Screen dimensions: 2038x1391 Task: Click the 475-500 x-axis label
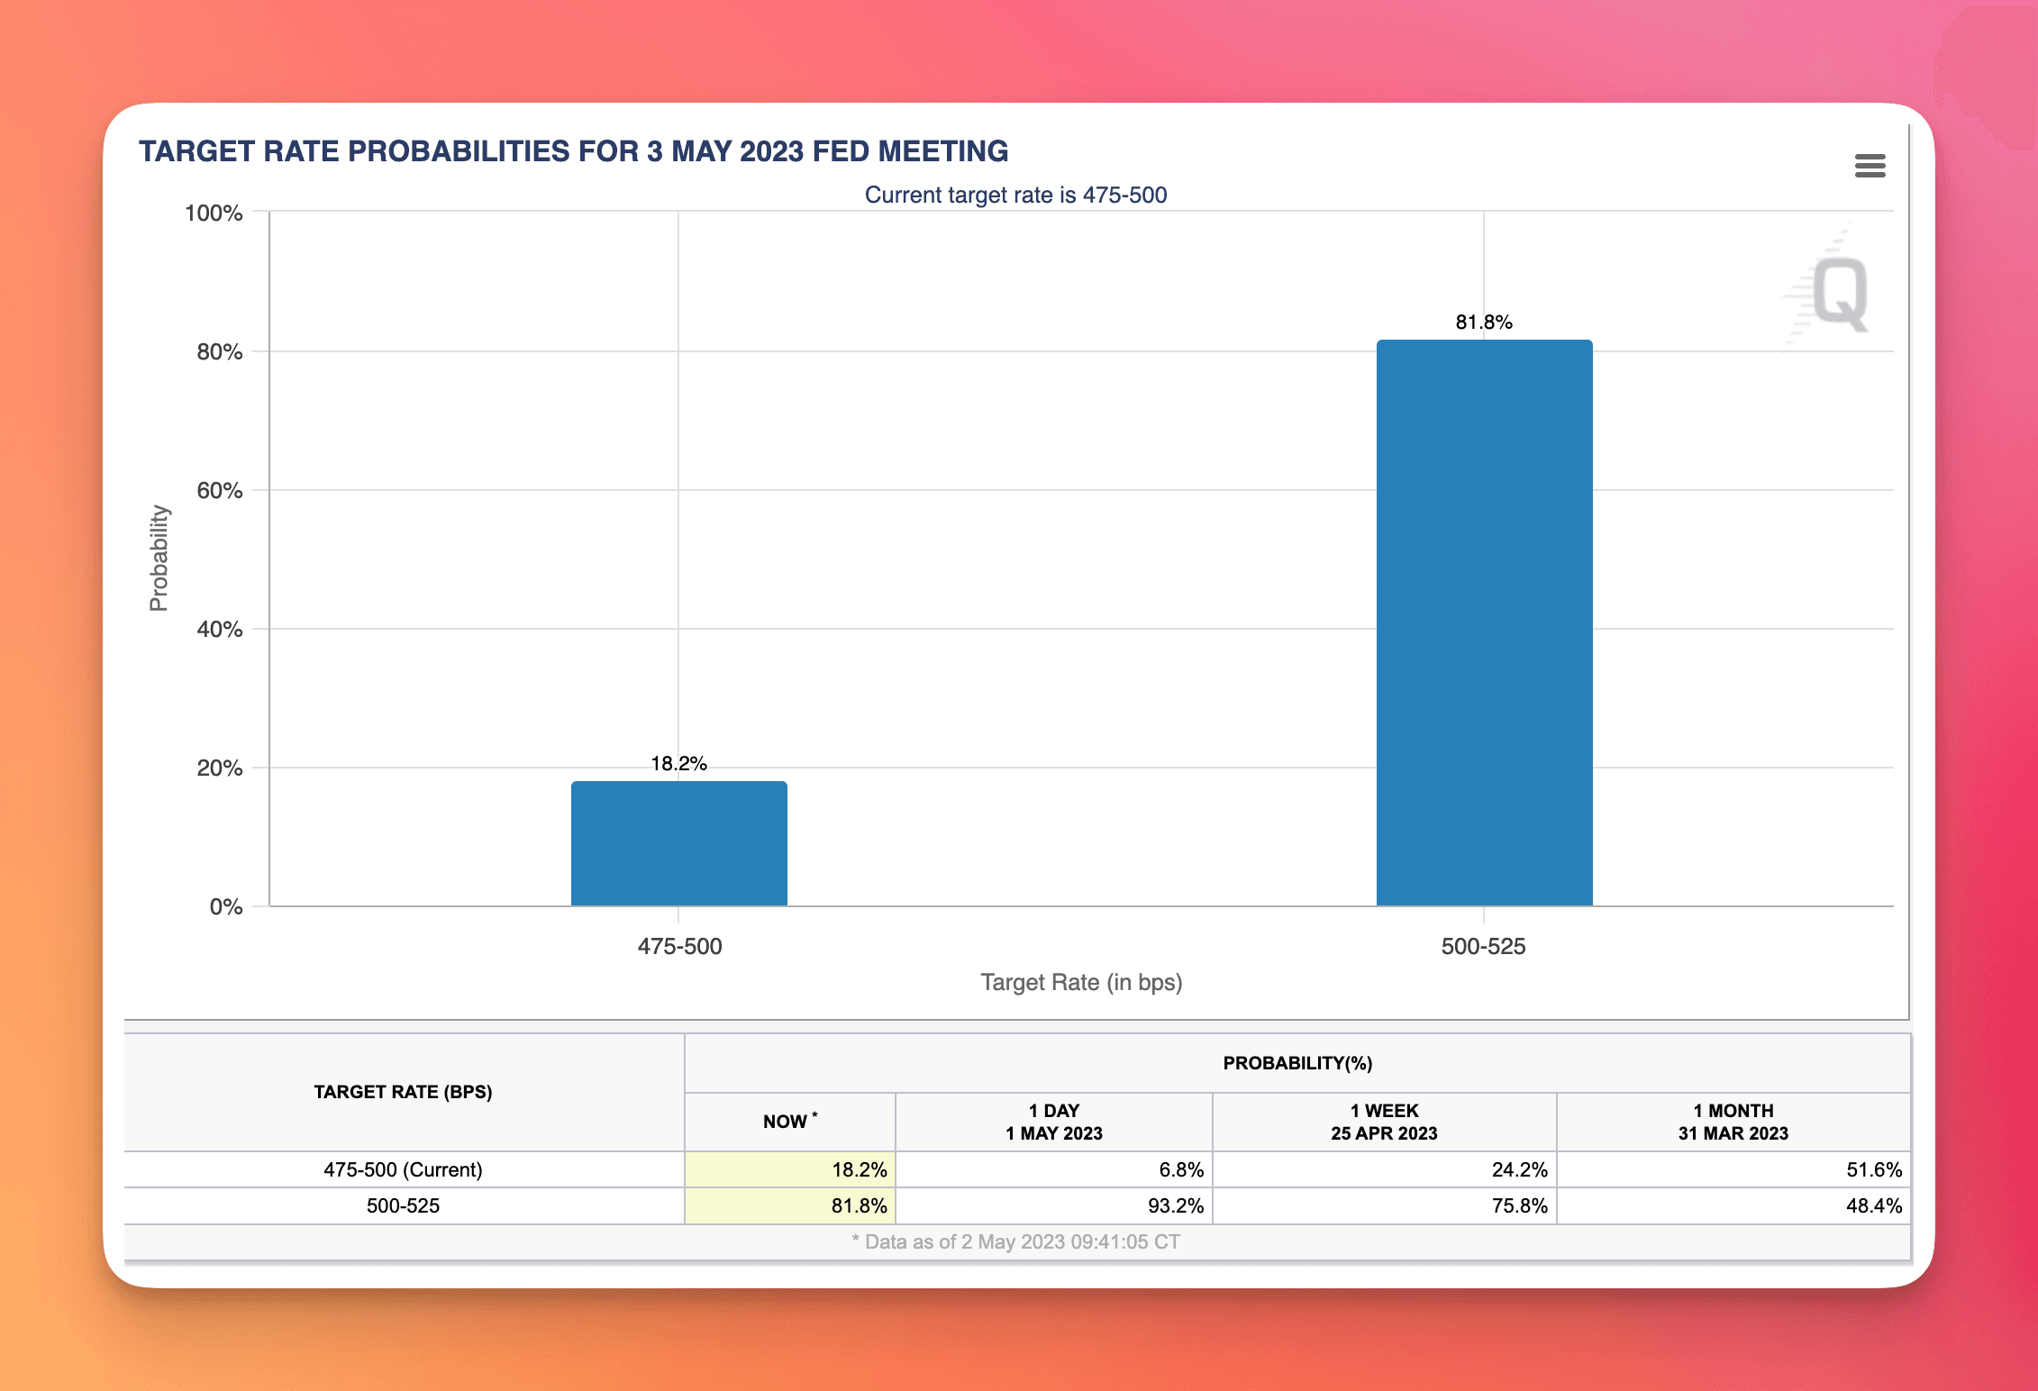[x=679, y=947]
